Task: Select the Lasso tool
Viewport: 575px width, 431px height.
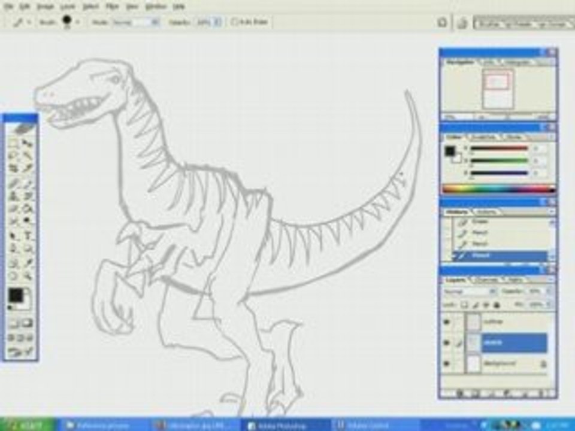Action: tap(14, 156)
